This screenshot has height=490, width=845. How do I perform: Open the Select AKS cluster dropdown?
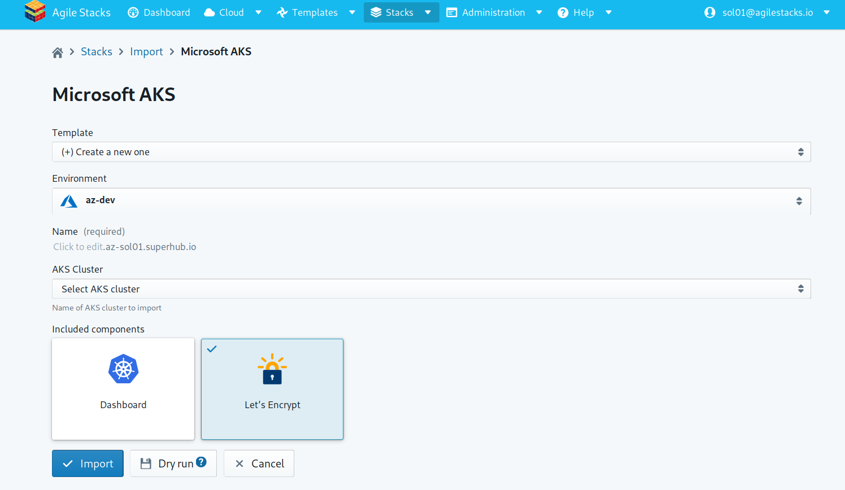pos(432,288)
